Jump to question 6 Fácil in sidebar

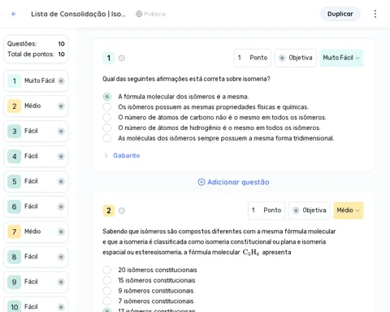[36, 206]
